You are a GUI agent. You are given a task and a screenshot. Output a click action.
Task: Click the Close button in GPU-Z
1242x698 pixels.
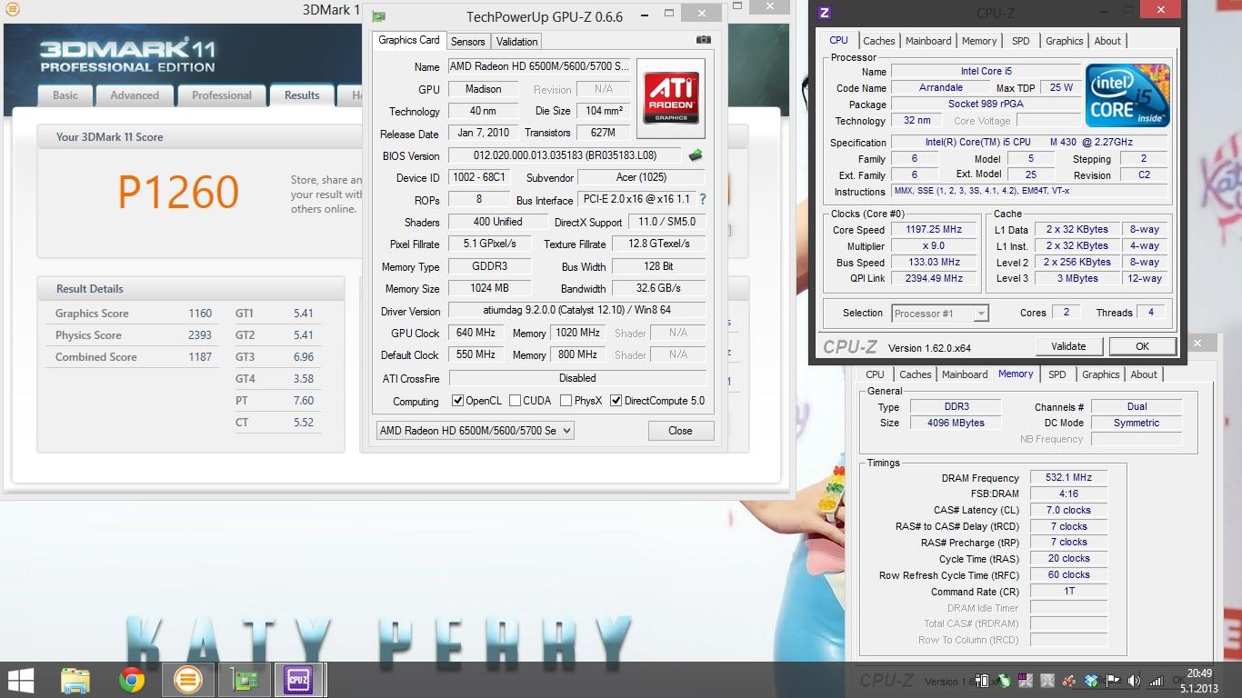click(x=680, y=431)
